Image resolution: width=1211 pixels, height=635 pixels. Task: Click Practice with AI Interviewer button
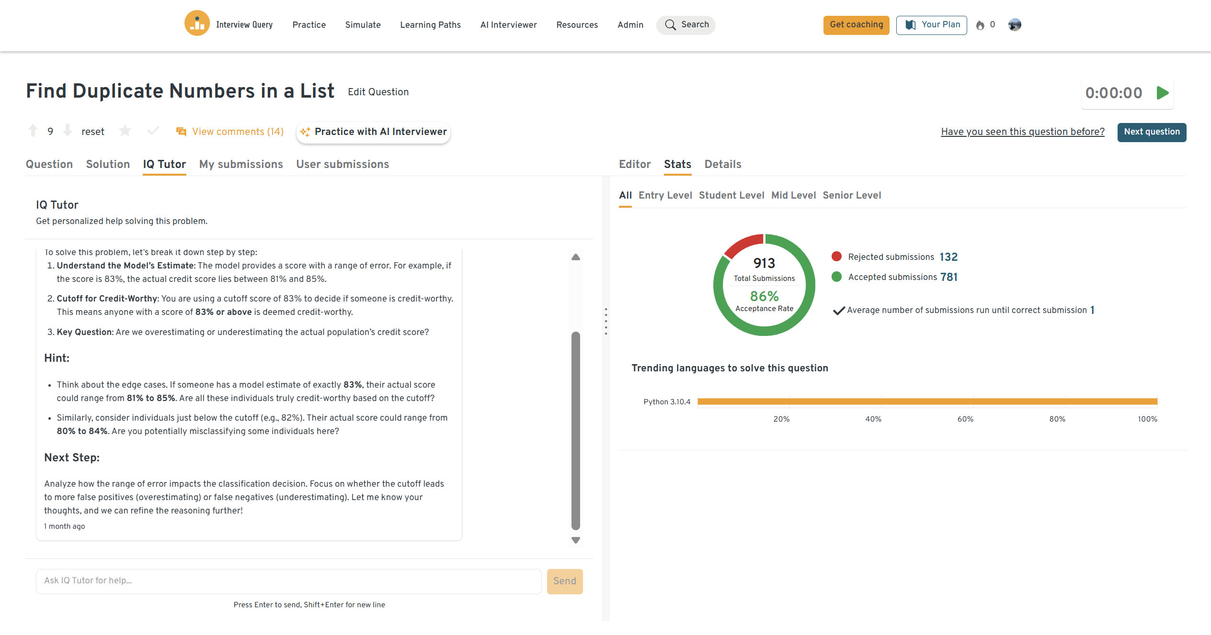(373, 132)
